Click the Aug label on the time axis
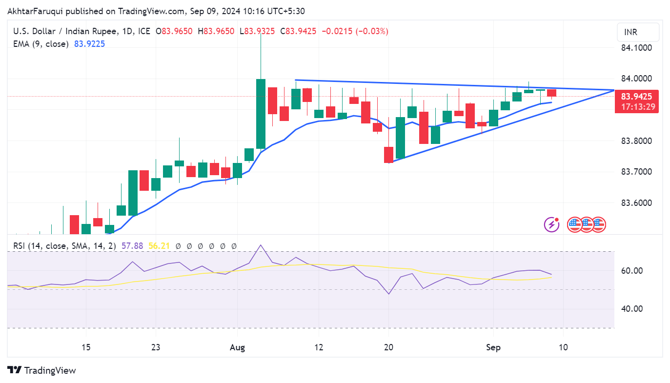The image size is (670, 383). point(237,347)
